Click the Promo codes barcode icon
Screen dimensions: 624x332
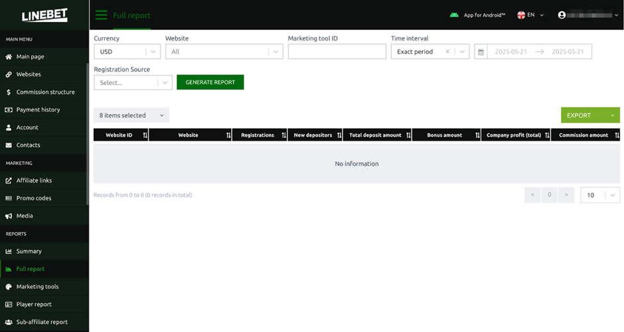(9, 199)
